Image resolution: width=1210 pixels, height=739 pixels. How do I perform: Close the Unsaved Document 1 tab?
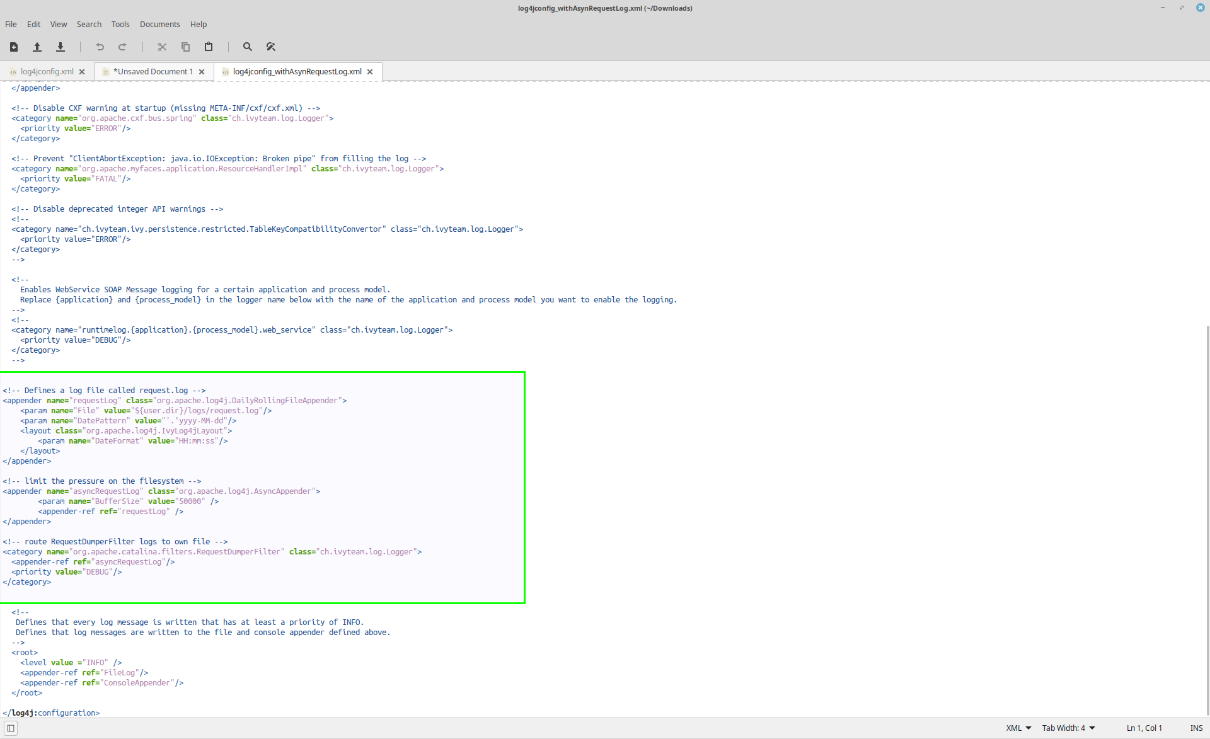202,72
